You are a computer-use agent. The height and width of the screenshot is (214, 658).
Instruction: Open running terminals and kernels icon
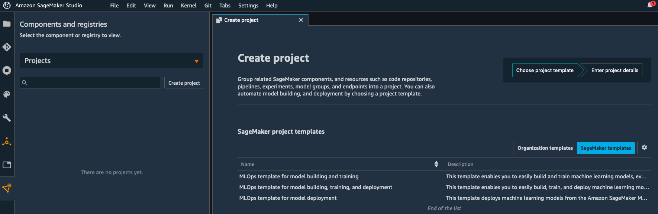[x=7, y=71]
